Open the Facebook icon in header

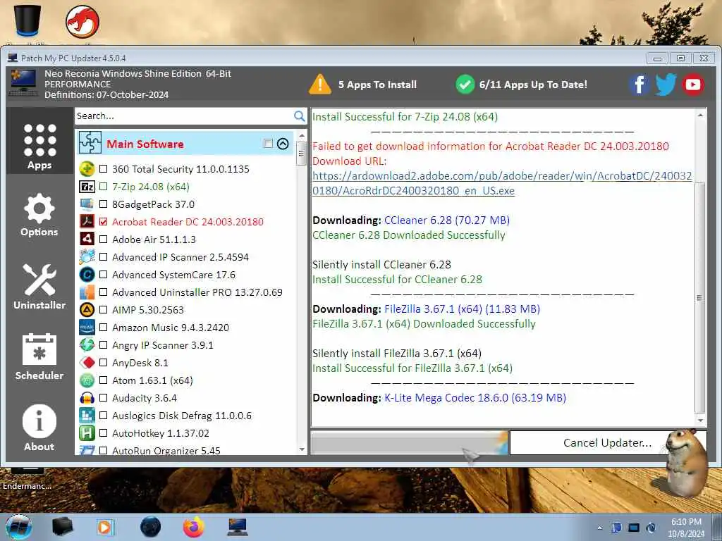(639, 85)
